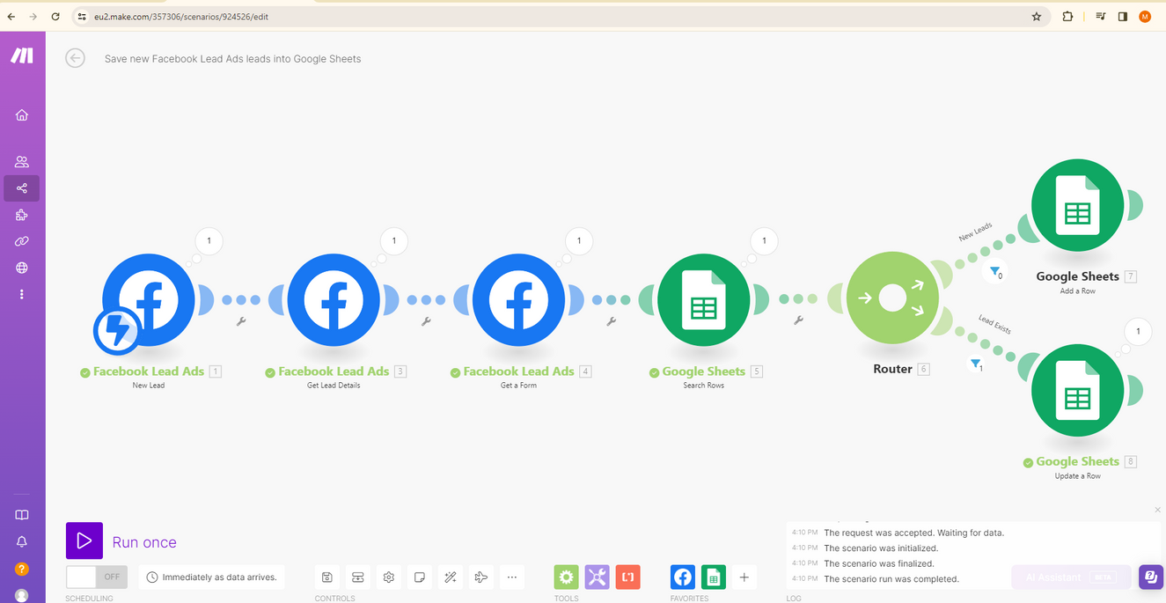Viewport: 1166px width, 603px height.
Task: Open the Controls More three-dots menu
Action: coord(512,577)
